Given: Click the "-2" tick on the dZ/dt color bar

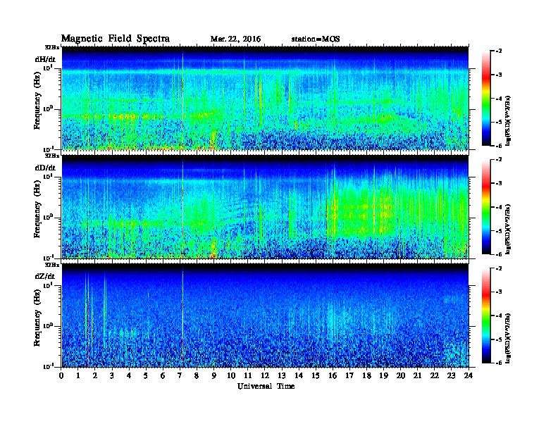Looking at the screenshot, I should [499, 268].
